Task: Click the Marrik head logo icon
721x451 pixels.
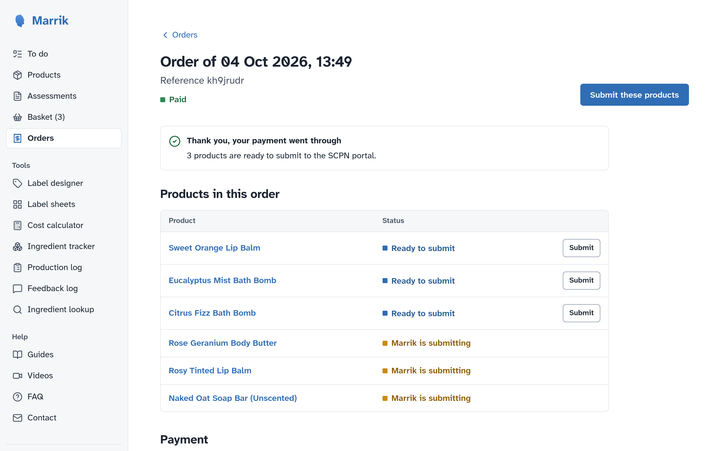Action: tap(20, 21)
